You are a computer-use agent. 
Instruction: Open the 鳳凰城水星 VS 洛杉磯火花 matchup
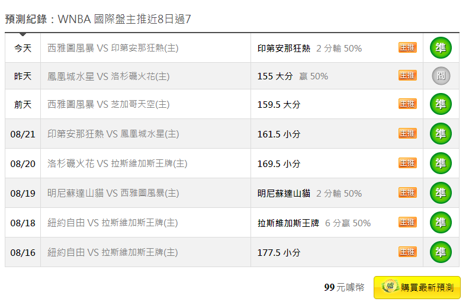coord(108,76)
